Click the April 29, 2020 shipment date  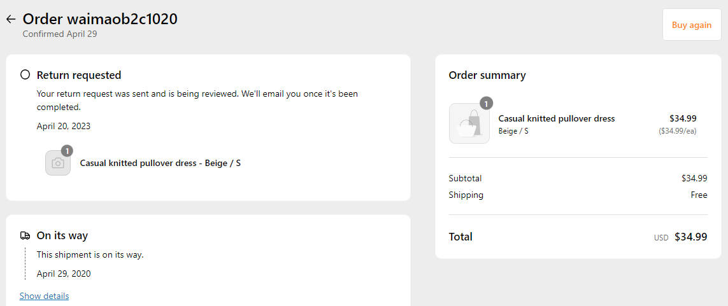click(64, 274)
